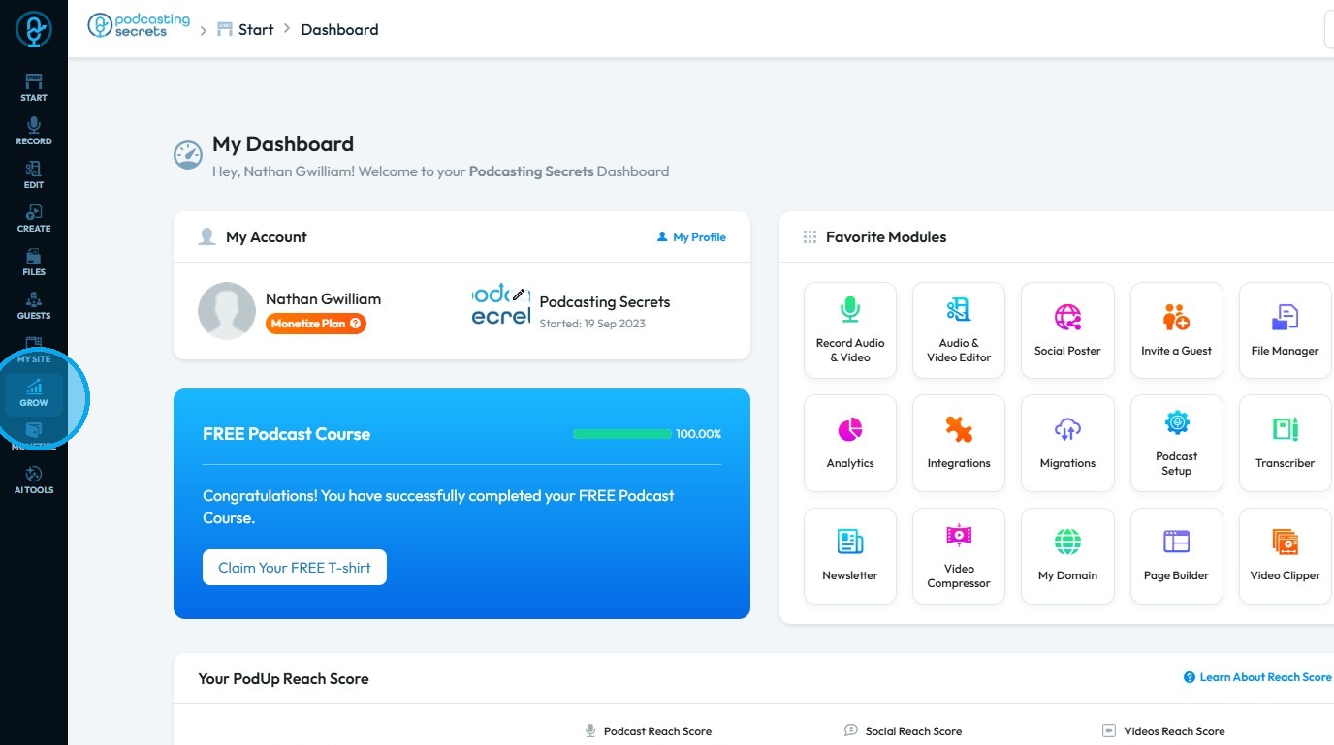Viewport: 1334px width, 745px height.
Task: Click Claim Your FREE T-shirt button
Action: (x=295, y=568)
